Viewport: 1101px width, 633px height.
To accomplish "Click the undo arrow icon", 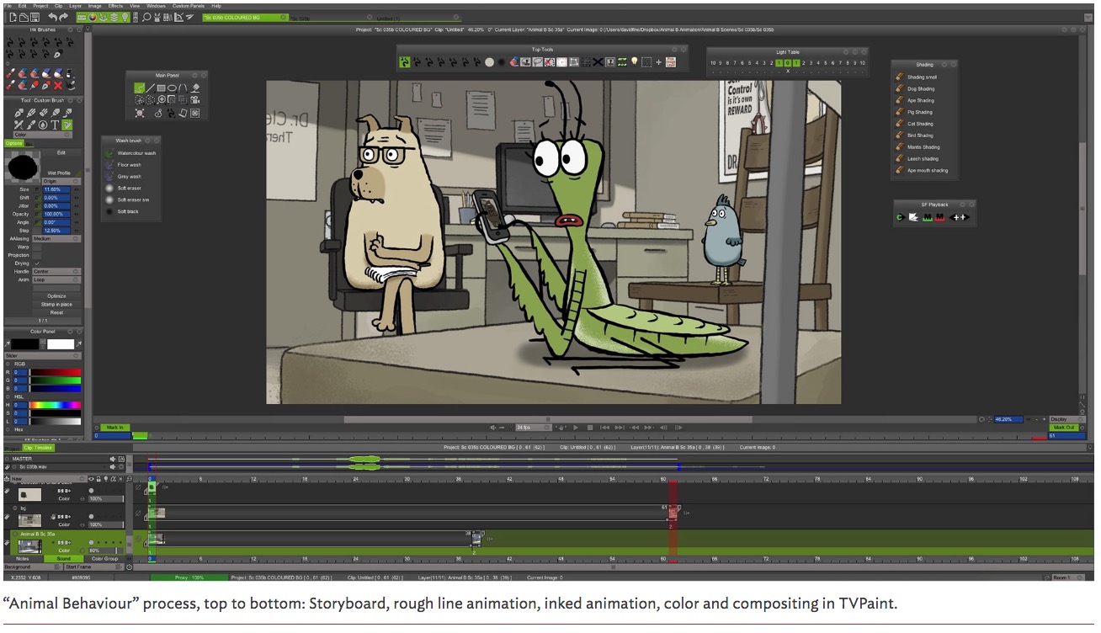I will click(x=52, y=17).
